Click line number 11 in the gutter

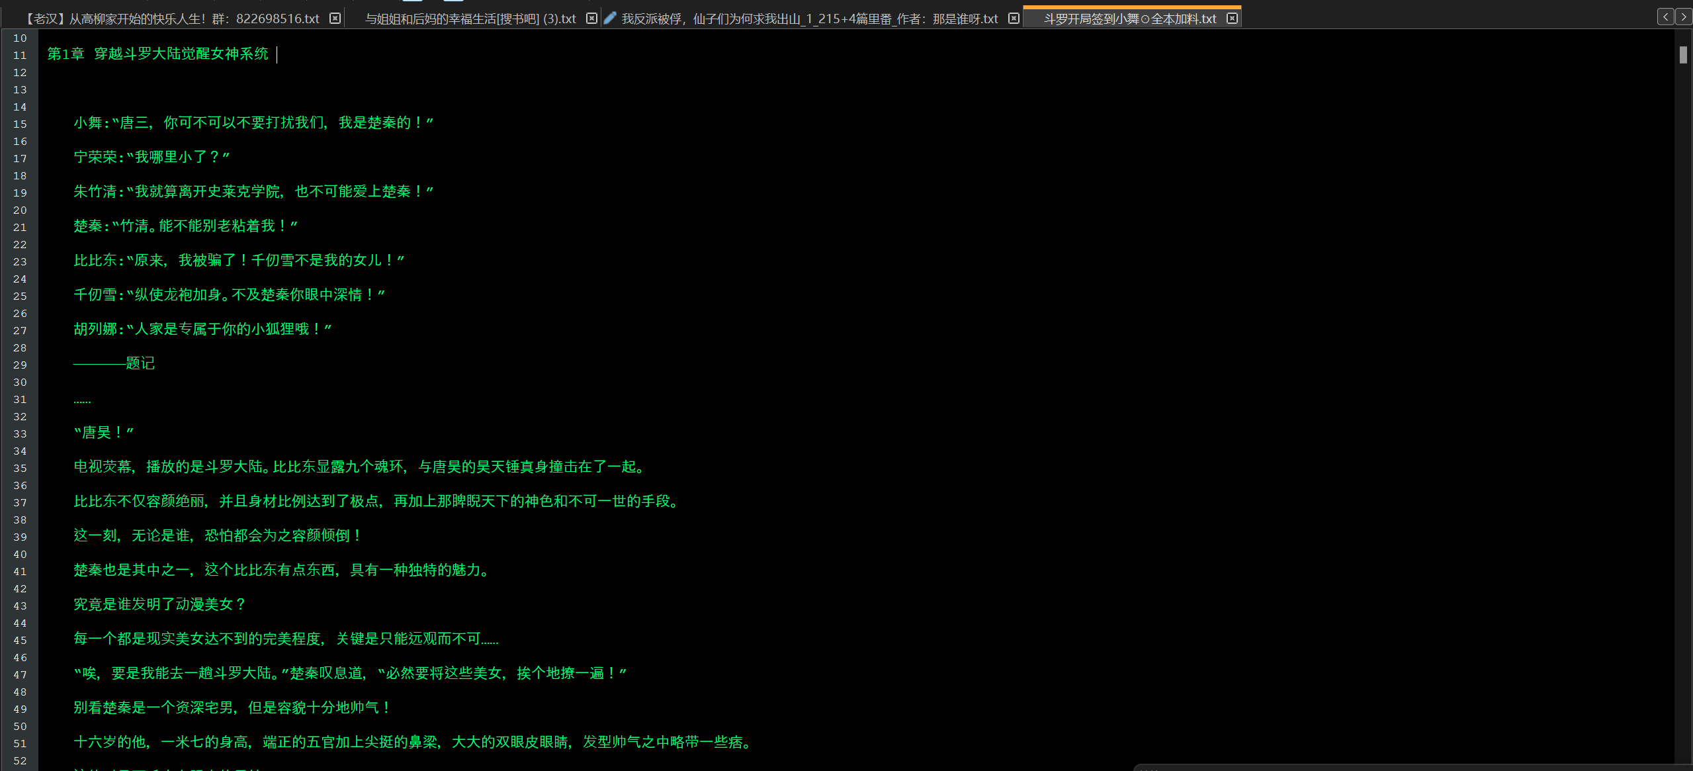pos(20,56)
